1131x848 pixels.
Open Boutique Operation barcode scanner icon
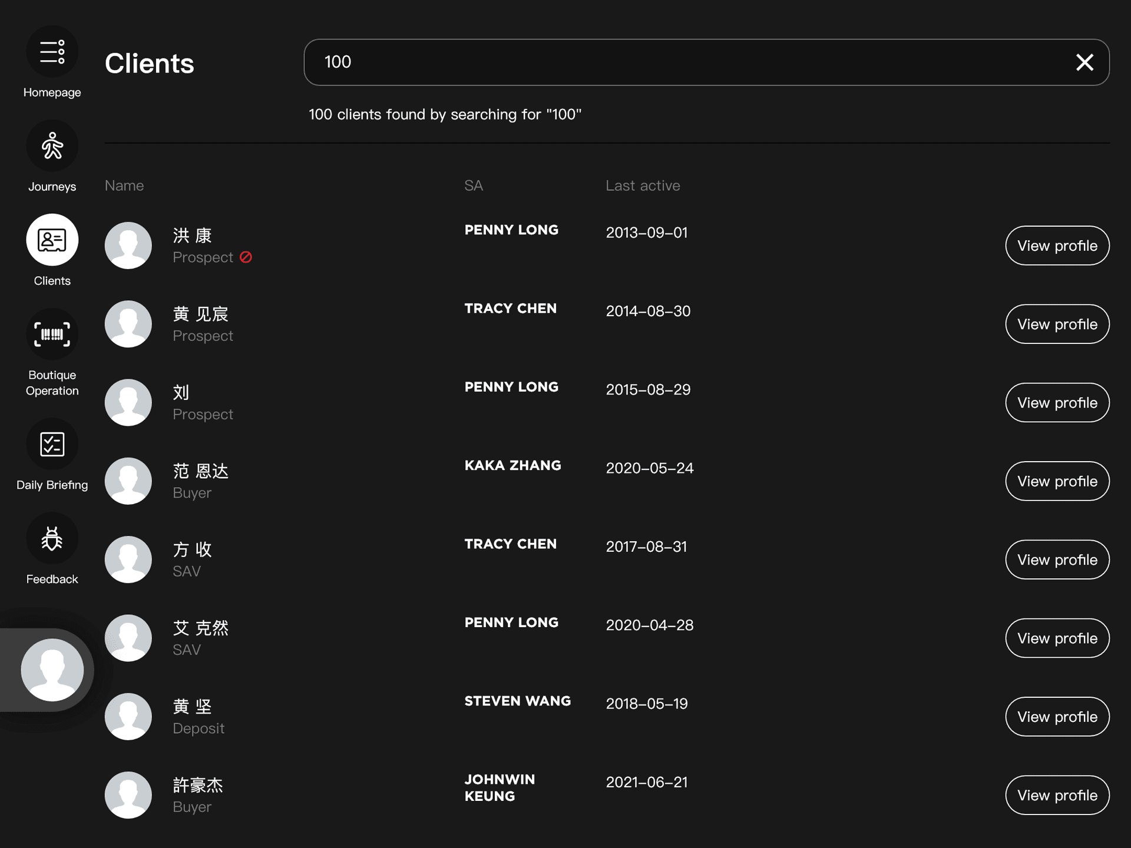52,334
